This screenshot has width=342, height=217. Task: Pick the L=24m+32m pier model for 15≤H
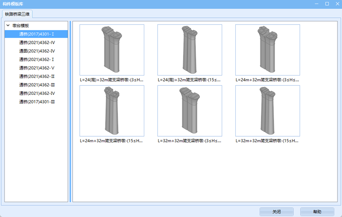[x=111, y=111]
